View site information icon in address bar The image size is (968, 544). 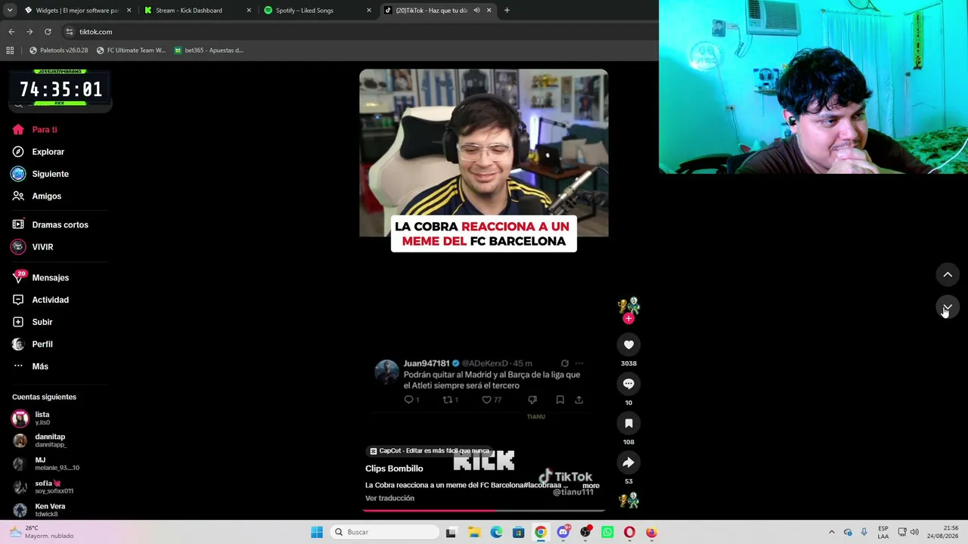tap(70, 32)
